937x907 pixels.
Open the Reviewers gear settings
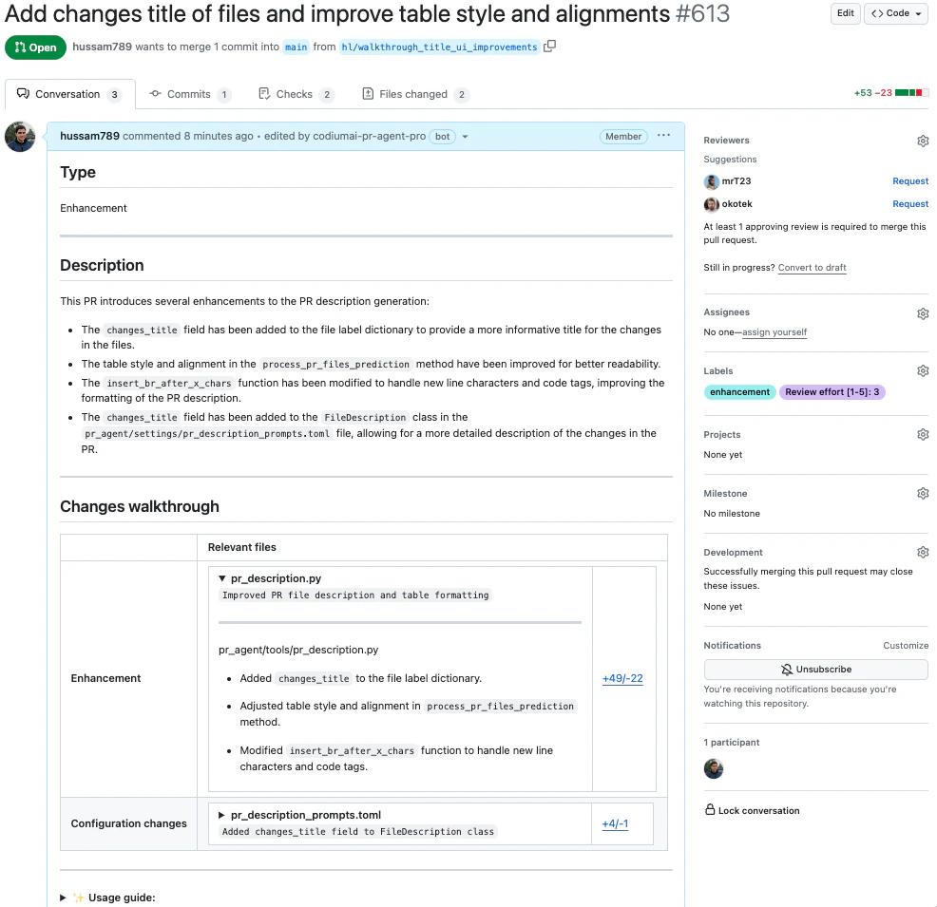point(923,141)
